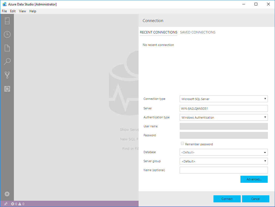Switch to the Recent Connections tab

coord(158,32)
